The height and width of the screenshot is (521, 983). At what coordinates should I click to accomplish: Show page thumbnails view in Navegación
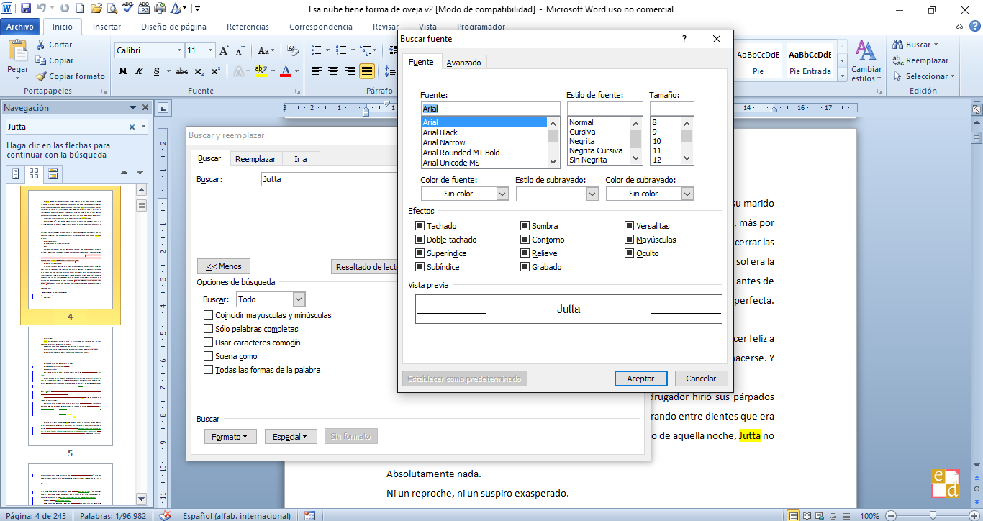pos(34,173)
